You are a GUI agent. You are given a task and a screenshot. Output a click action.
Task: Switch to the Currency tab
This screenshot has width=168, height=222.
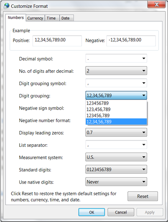coord(35,18)
